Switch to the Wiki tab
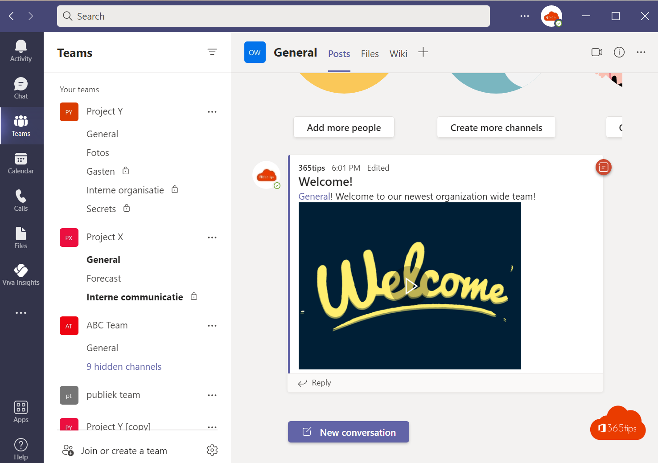 (x=398, y=54)
